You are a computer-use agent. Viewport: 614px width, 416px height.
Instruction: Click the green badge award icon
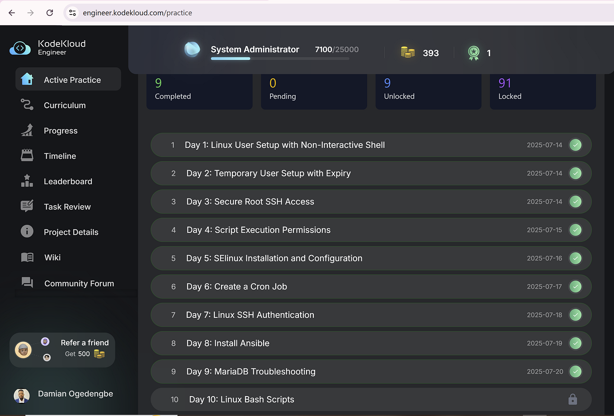tap(473, 52)
